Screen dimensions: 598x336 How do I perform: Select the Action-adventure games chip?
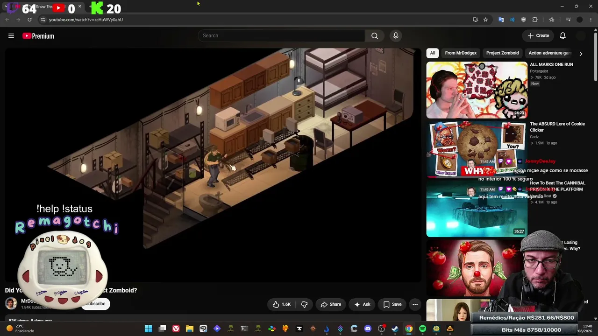[549, 53]
